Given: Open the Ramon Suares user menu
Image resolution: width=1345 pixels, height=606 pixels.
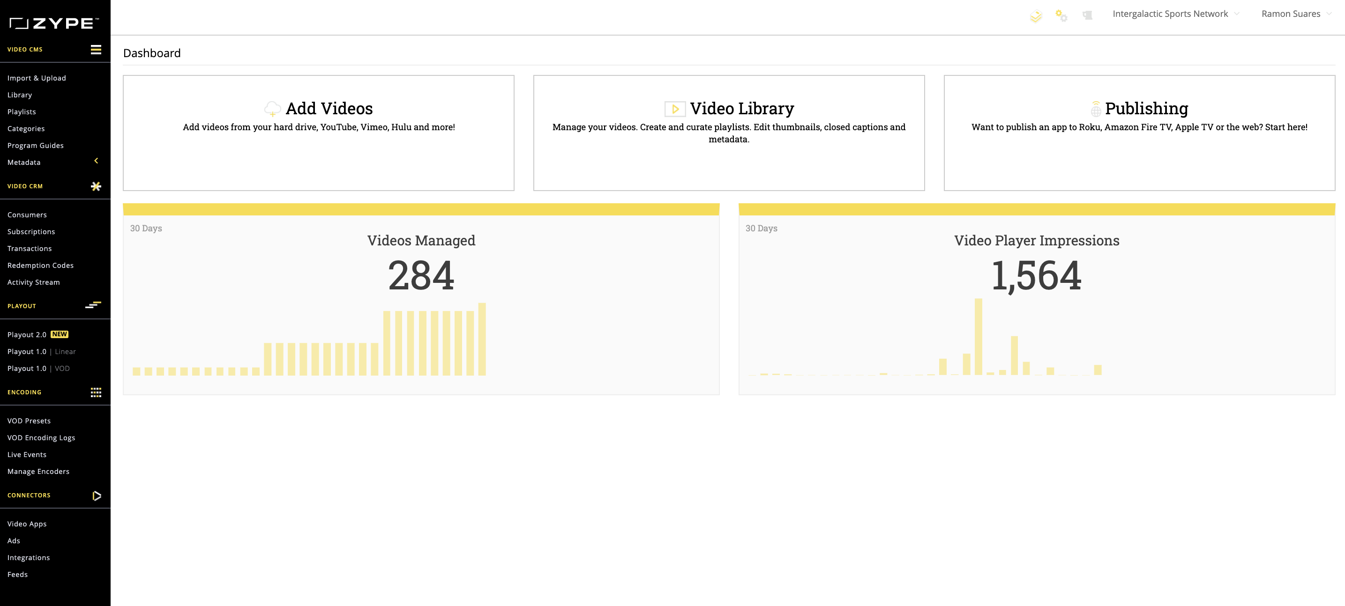Looking at the screenshot, I should coord(1296,14).
